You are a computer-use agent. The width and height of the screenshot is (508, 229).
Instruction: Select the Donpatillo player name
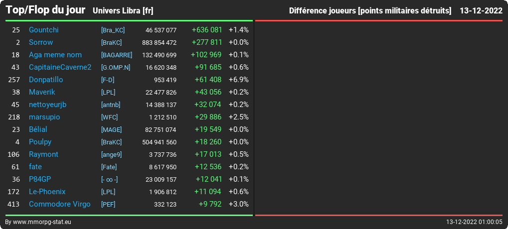(x=46, y=80)
